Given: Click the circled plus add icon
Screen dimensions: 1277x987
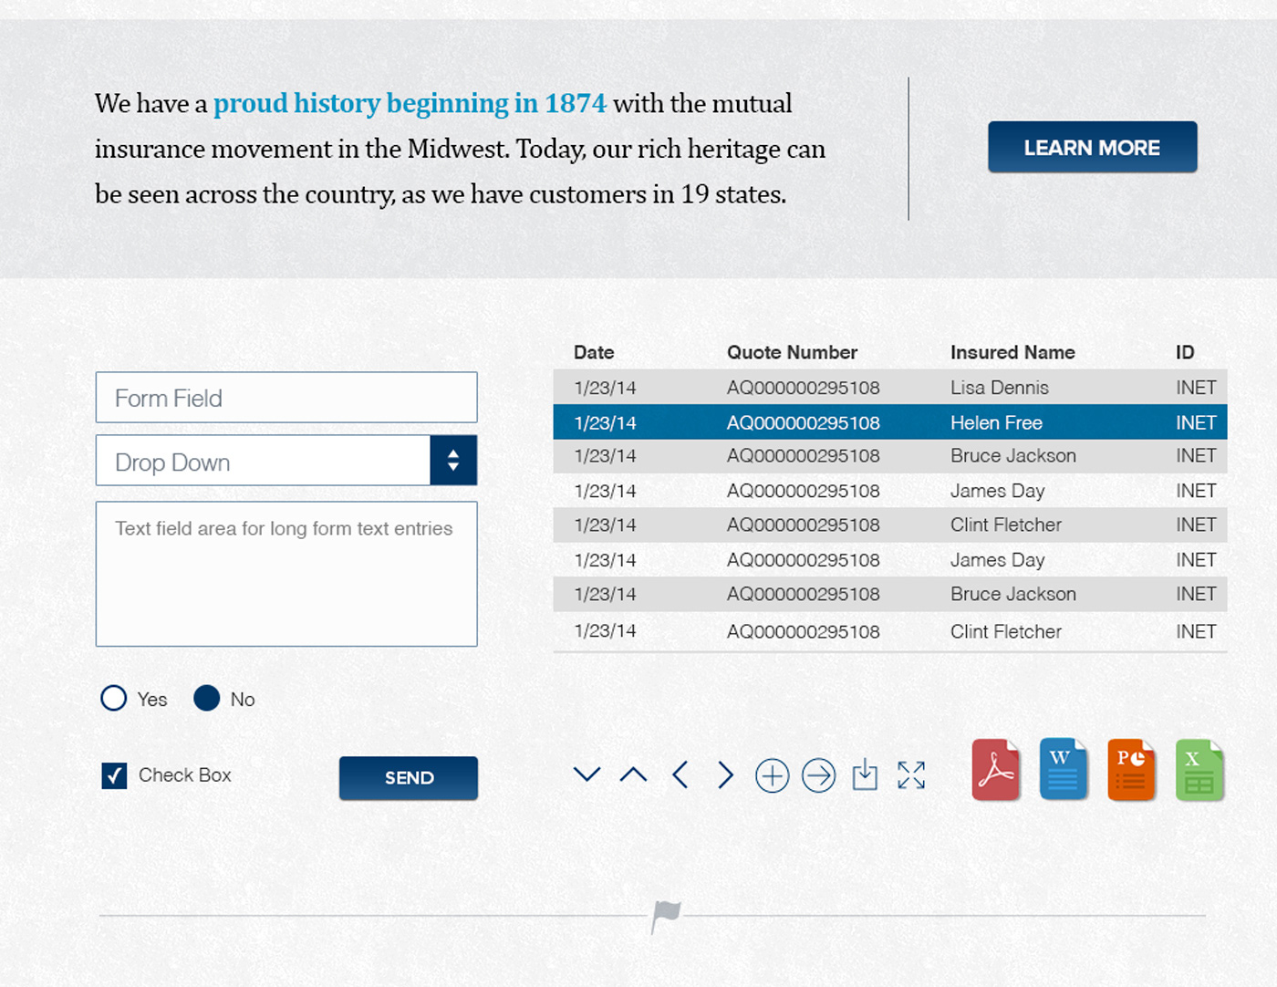Looking at the screenshot, I should [x=773, y=775].
